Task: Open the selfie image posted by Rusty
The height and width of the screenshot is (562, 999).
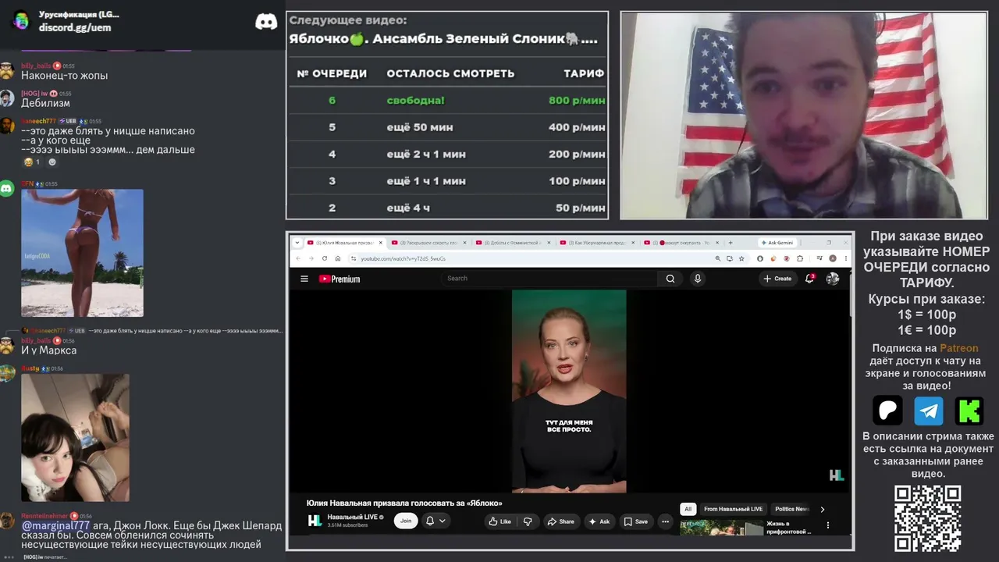Action: pos(75,437)
